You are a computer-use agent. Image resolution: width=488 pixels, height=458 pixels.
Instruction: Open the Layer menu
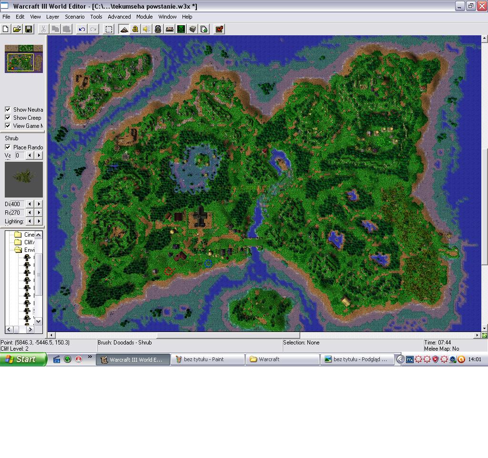click(52, 17)
